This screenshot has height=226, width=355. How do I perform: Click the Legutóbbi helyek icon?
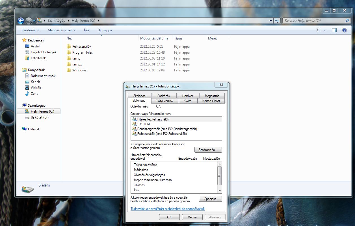click(27, 52)
